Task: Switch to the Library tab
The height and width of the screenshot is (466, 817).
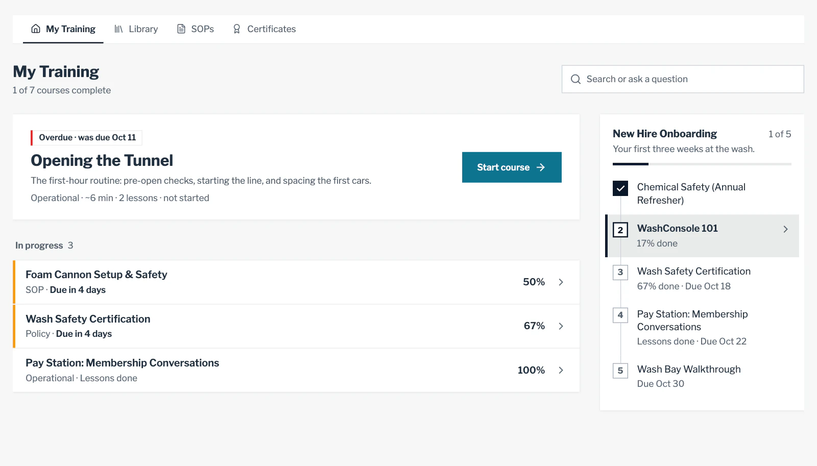Action: pos(136,29)
